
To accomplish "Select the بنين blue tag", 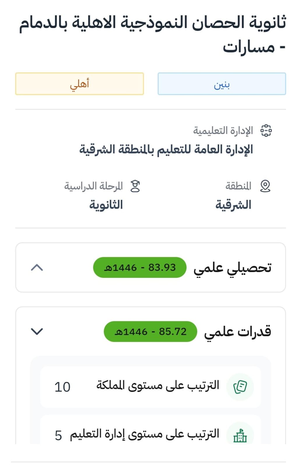I will click(x=222, y=84).
